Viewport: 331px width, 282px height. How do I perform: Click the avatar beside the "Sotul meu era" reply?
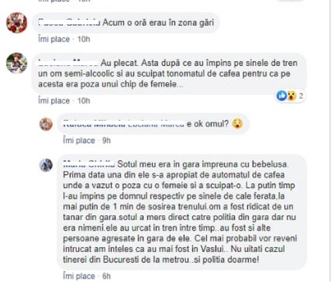(x=46, y=165)
